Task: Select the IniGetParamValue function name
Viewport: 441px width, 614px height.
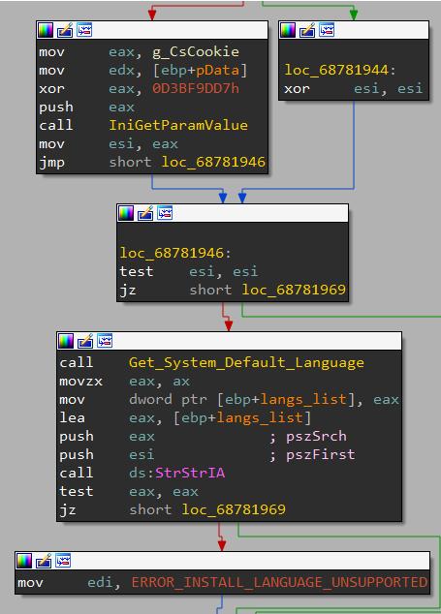Action: coord(178,125)
